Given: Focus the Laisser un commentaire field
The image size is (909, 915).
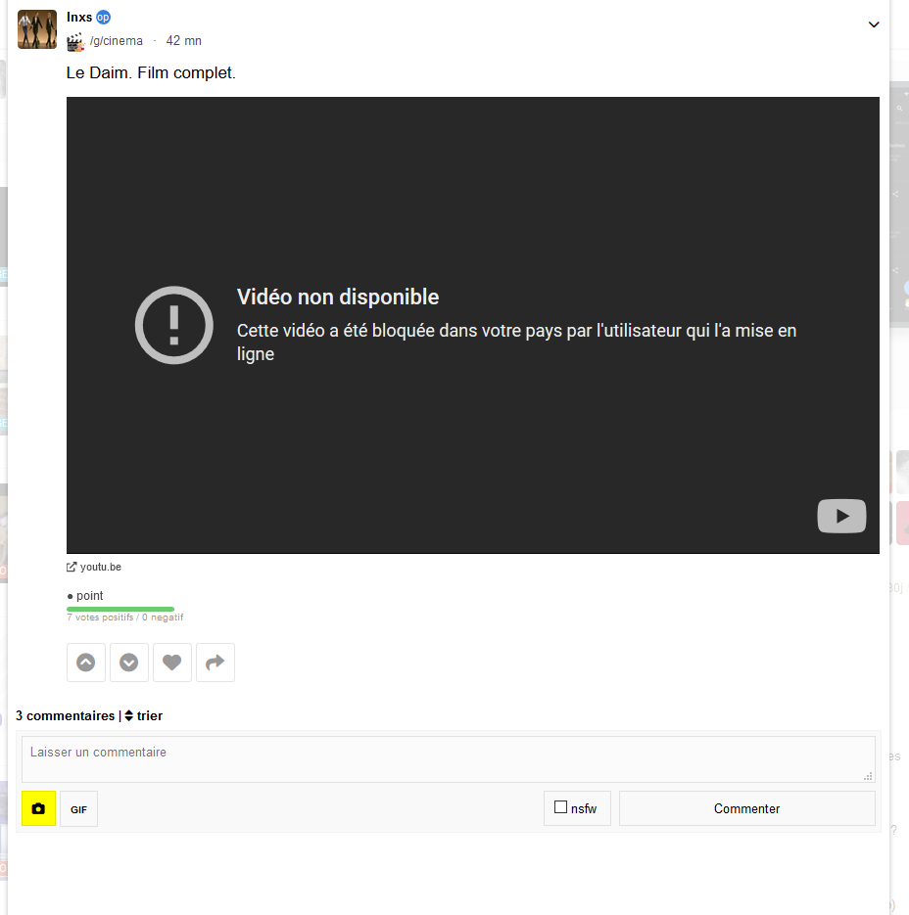Looking at the screenshot, I should click(x=448, y=758).
